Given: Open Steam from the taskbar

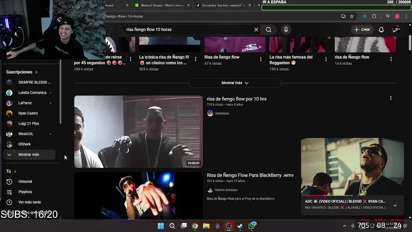Looking at the screenshot, I should tap(240, 226).
